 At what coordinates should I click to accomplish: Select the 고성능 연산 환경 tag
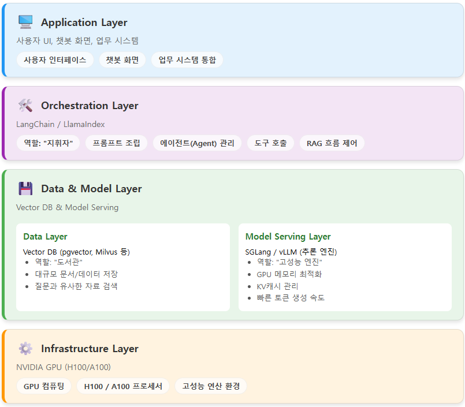tap(211, 386)
